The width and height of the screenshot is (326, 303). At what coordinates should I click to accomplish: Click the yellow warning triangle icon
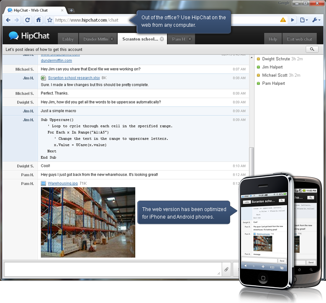283,20
